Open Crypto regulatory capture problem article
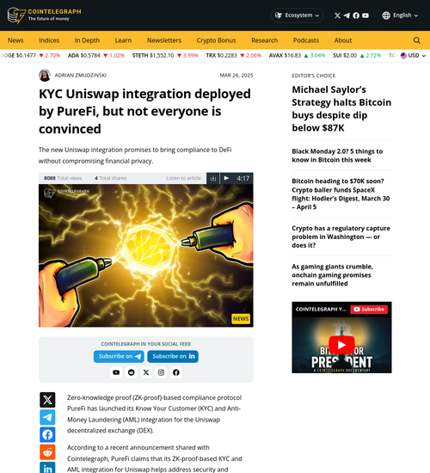 click(x=341, y=236)
